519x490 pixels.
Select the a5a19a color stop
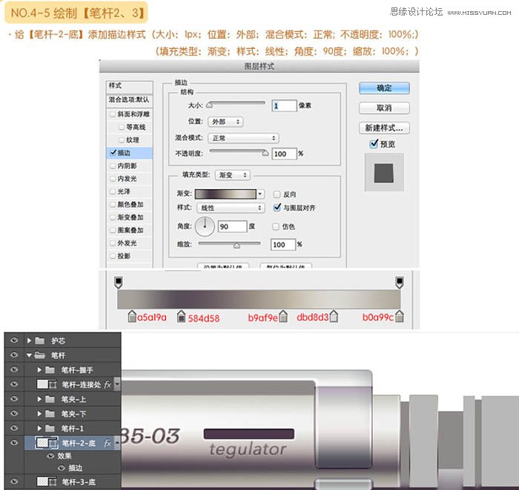coord(132,317)
